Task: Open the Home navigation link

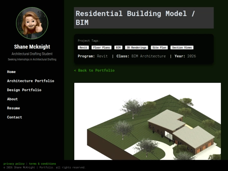Action: click(x=11, y=72)
